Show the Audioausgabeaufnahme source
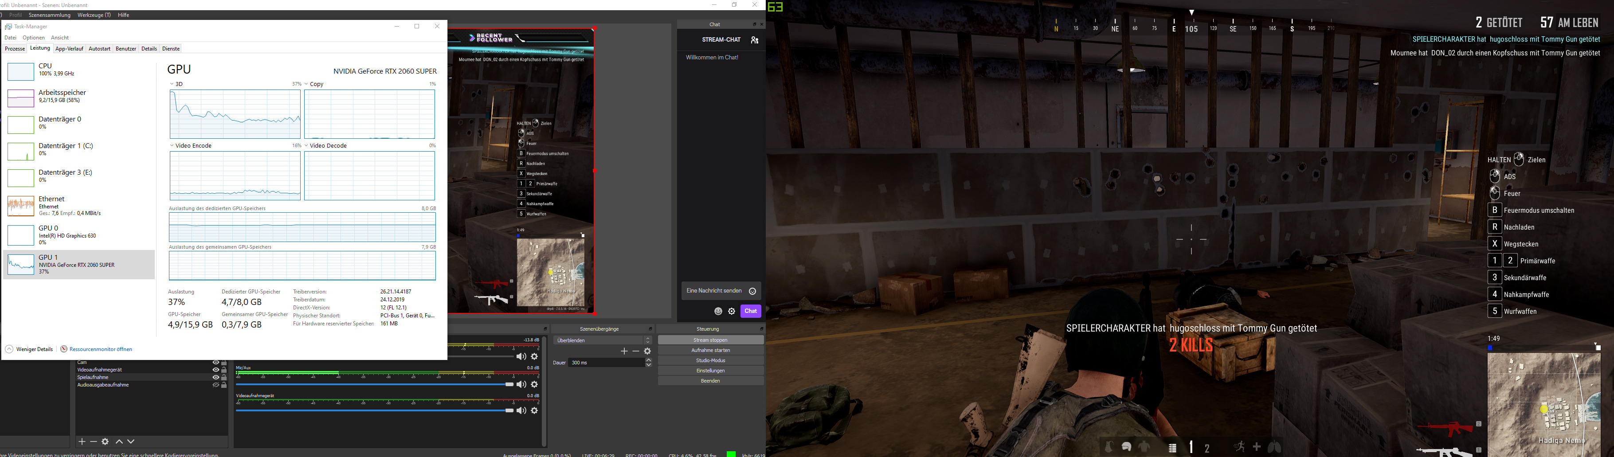Screen dimensions: 1614x457 pyautogui.click(x=215, y=385)
